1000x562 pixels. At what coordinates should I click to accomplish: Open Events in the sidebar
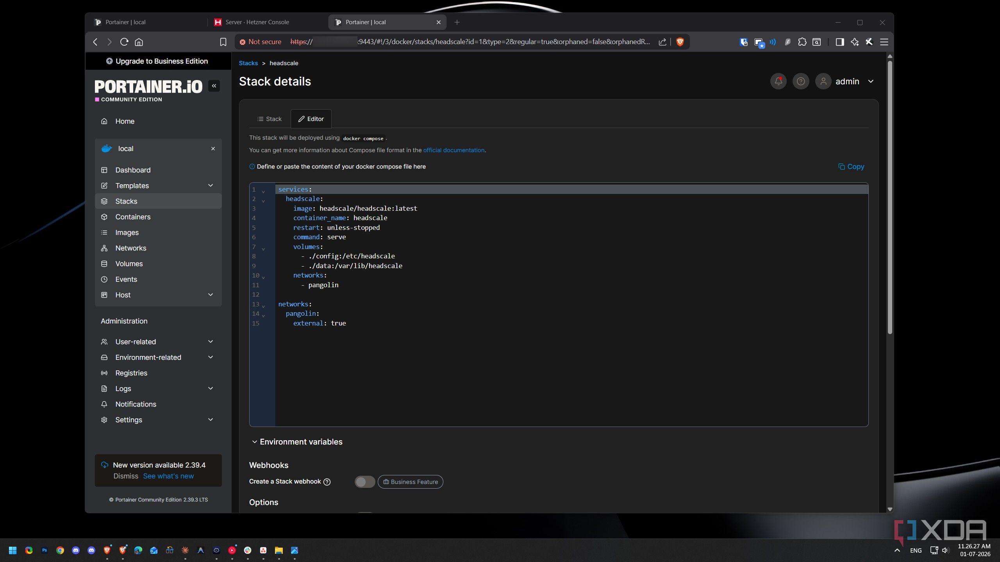158,279
